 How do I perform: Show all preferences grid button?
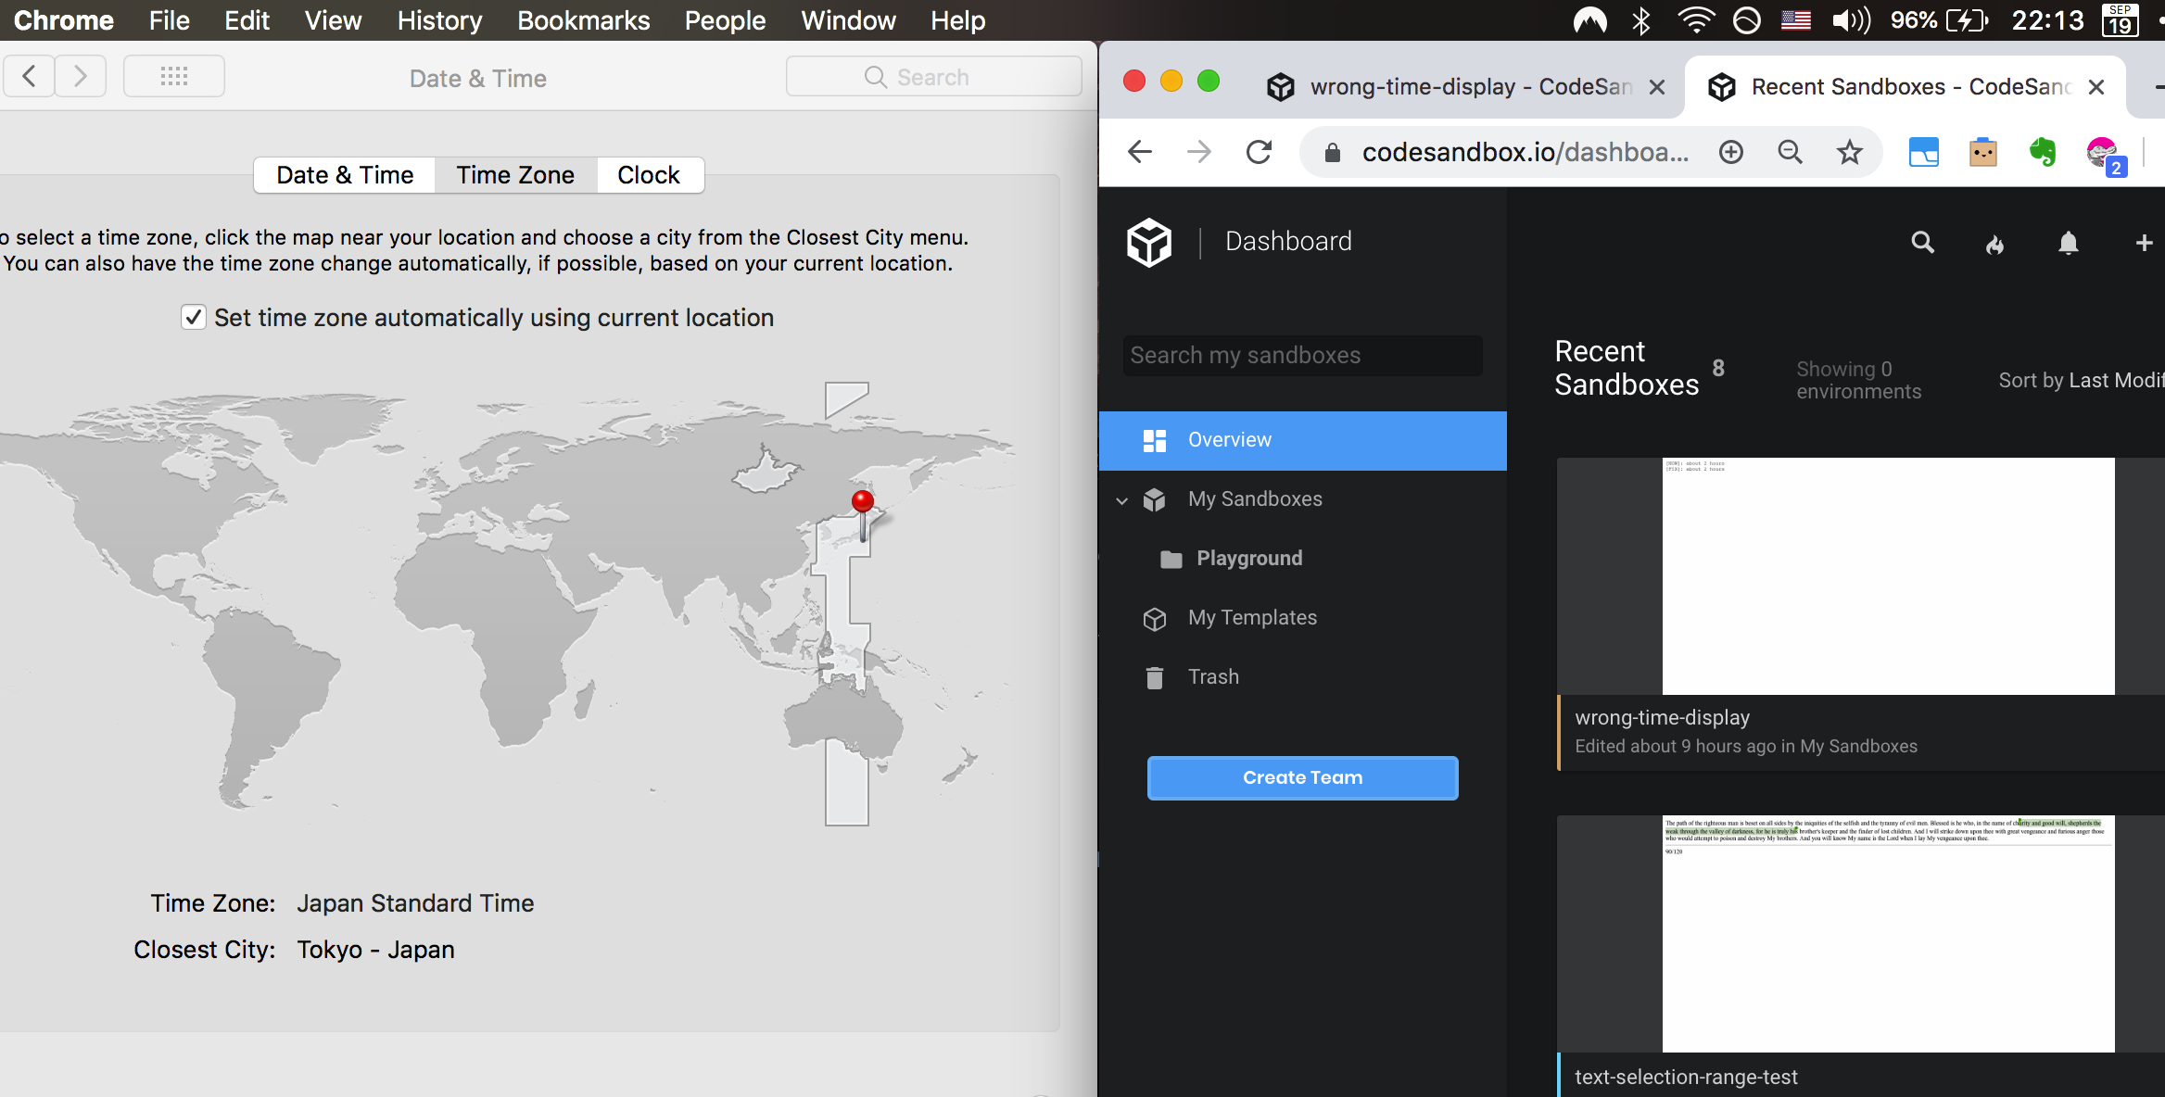[x=174, y=76]
